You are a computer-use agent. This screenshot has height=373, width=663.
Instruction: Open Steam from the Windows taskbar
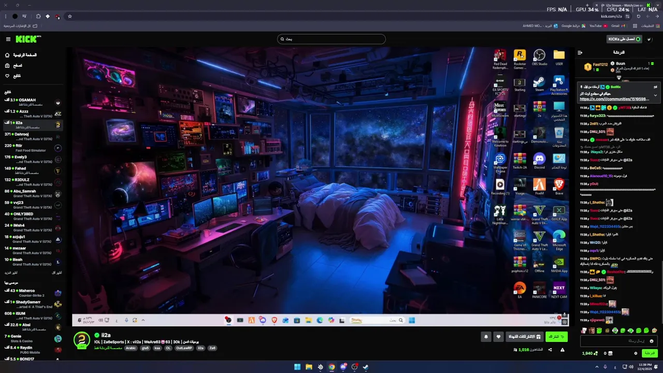tap(366, 367)
